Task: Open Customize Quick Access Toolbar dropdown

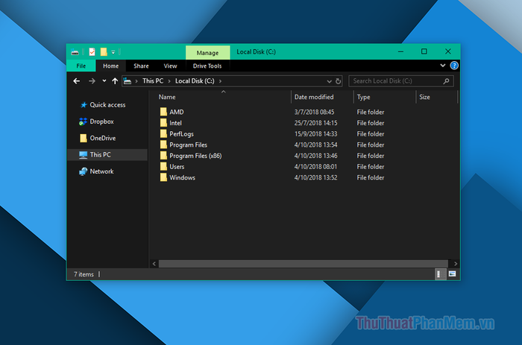Action: pyautogui.click(x=113, y=52)
